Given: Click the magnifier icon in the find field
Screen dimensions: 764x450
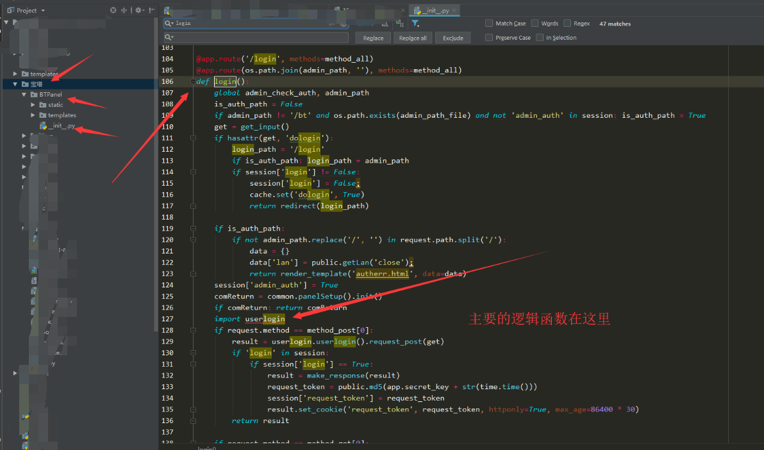Looking at the screenshot, I should 168,23.
